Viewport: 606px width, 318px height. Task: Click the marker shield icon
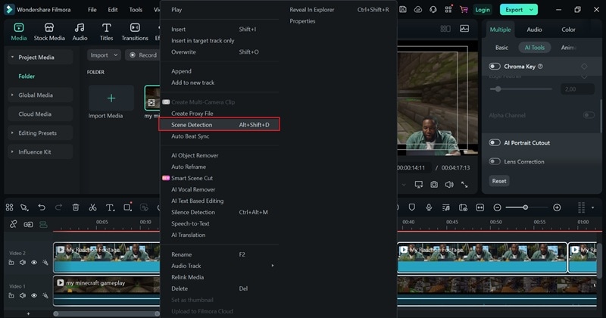point(412,207)
